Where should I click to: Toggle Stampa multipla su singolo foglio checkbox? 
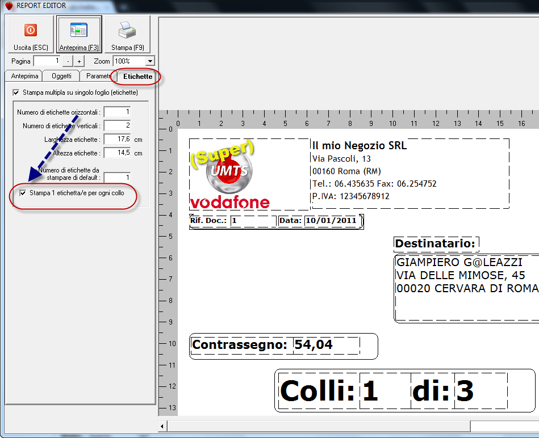click(x=16, y=92)
